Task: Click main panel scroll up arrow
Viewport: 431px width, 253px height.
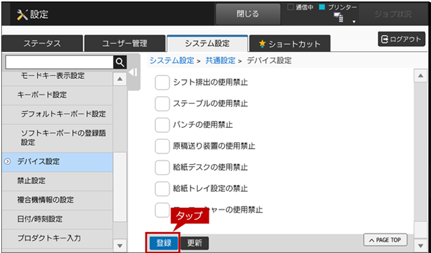Action: (420, 75)
